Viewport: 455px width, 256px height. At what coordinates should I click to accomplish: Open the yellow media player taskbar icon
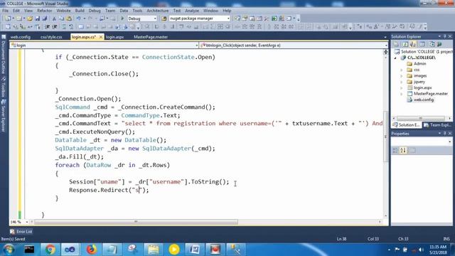173,250
